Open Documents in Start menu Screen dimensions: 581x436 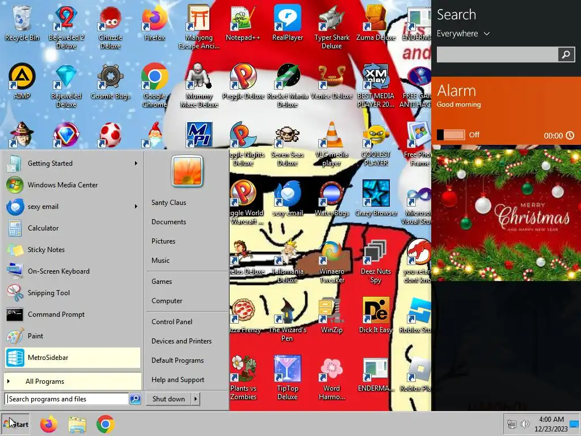click(x=169, y=222)
